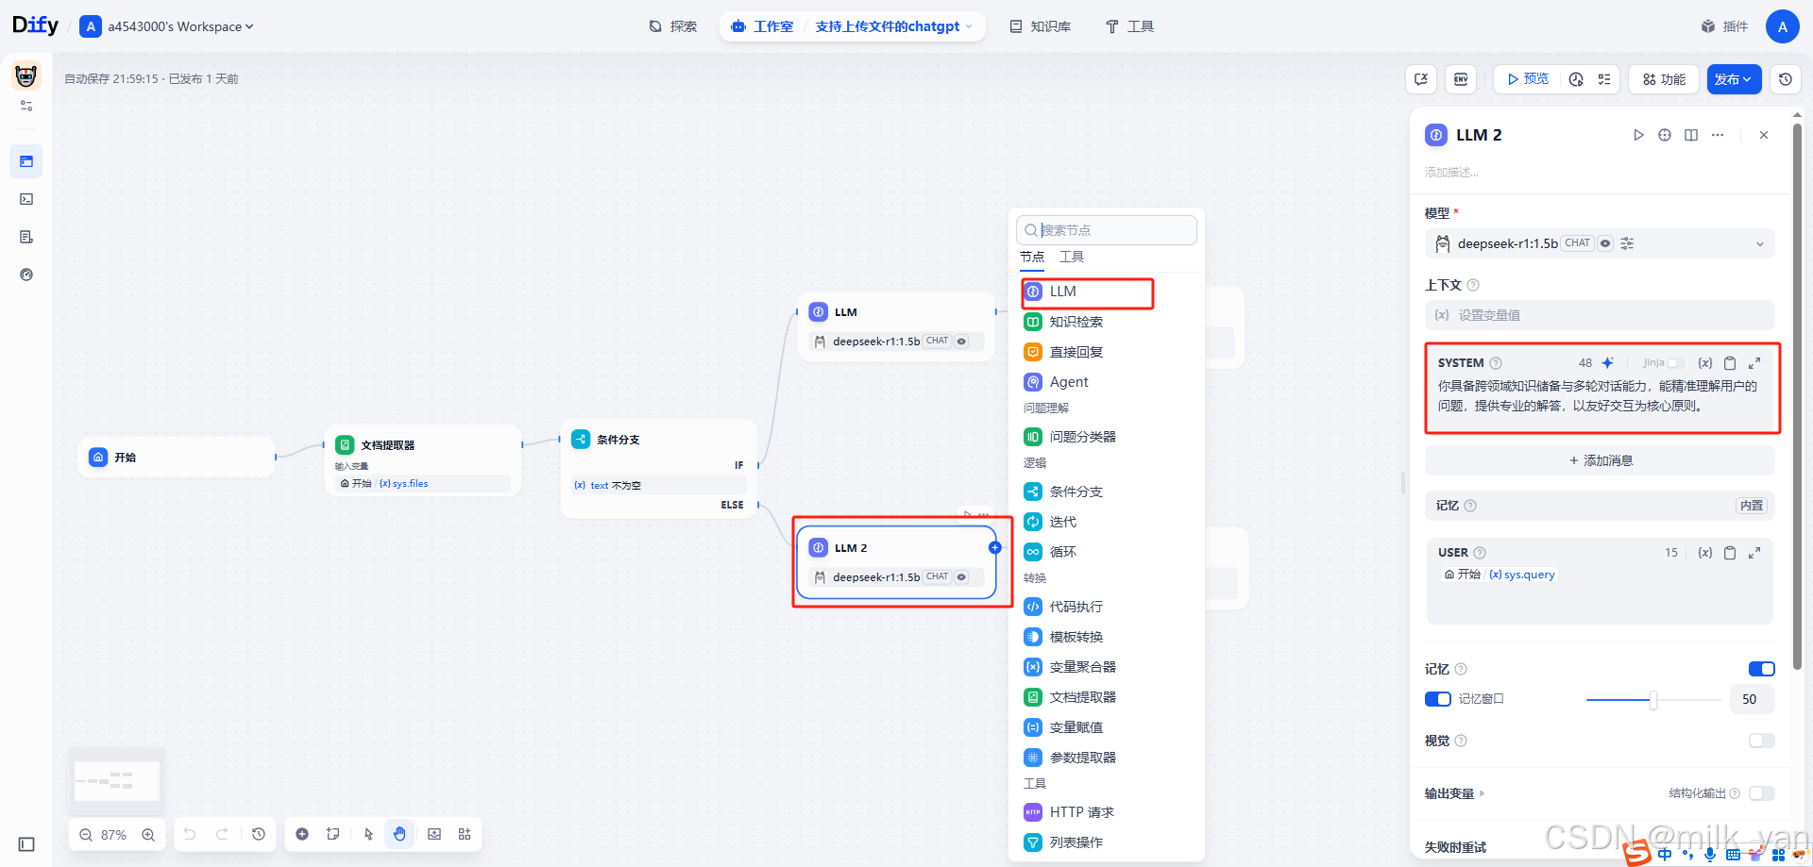Open the API access icon in sidebar
The height and width of the screenshot is (867, 1813).
[x=26, y=199]
